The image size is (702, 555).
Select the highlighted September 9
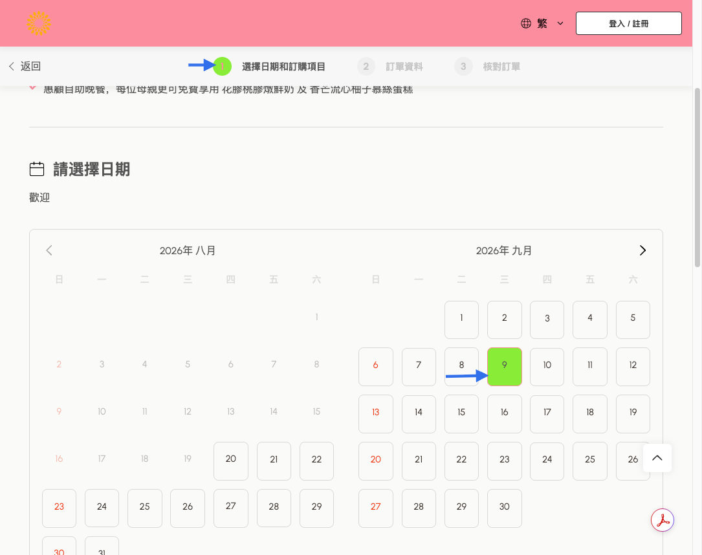click(x=505, y=367)
